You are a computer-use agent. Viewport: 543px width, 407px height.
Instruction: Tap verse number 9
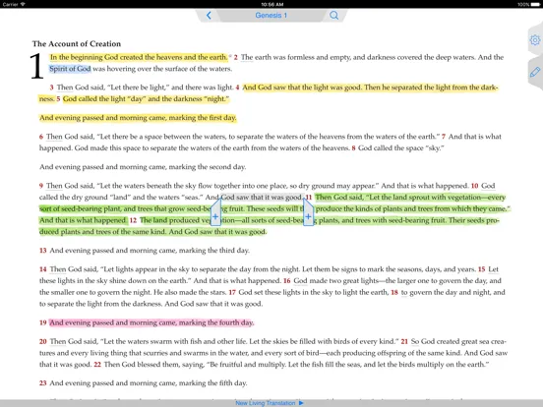pos(41,186)
